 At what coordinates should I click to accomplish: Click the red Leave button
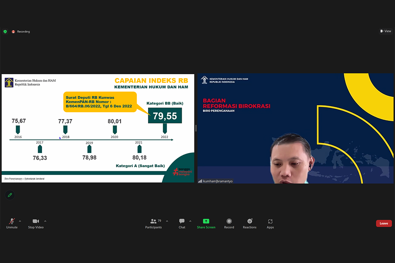pos(384,224)
